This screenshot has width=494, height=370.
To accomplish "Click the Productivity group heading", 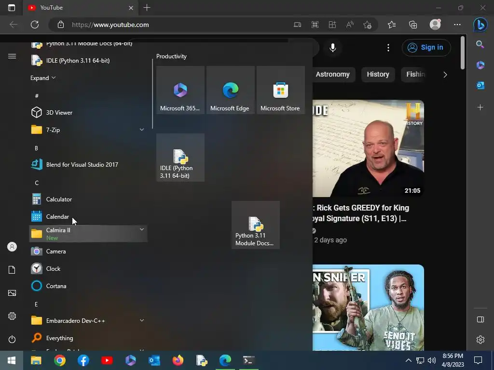I will 171,56.
